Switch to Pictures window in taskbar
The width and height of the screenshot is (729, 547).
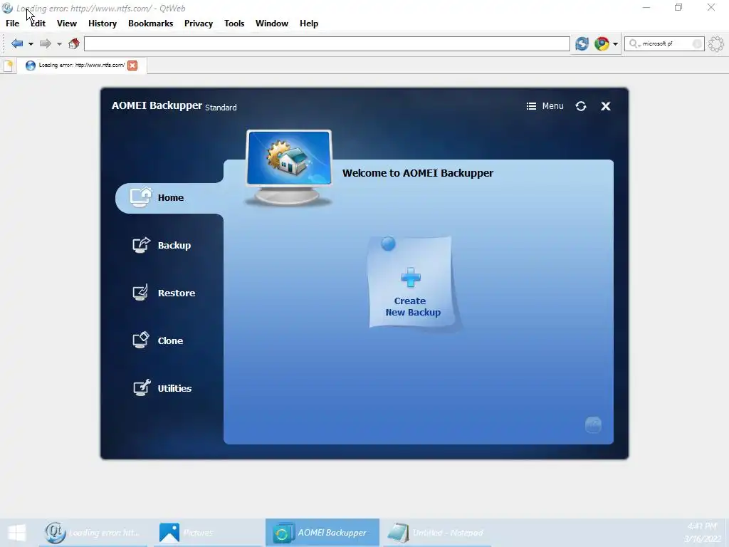[207, 533]
